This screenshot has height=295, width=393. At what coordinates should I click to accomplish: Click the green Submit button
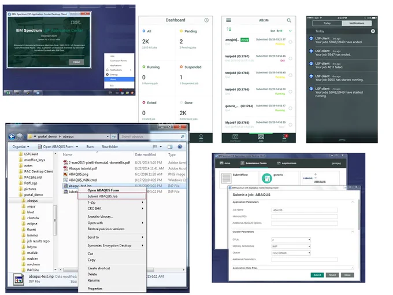[317, 275]
